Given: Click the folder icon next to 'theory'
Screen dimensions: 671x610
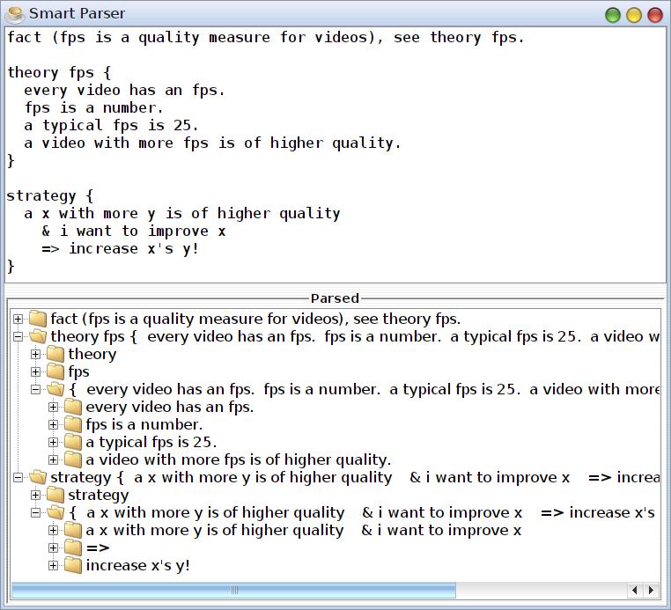Looking at the screenshot, I should click(55, 354).
